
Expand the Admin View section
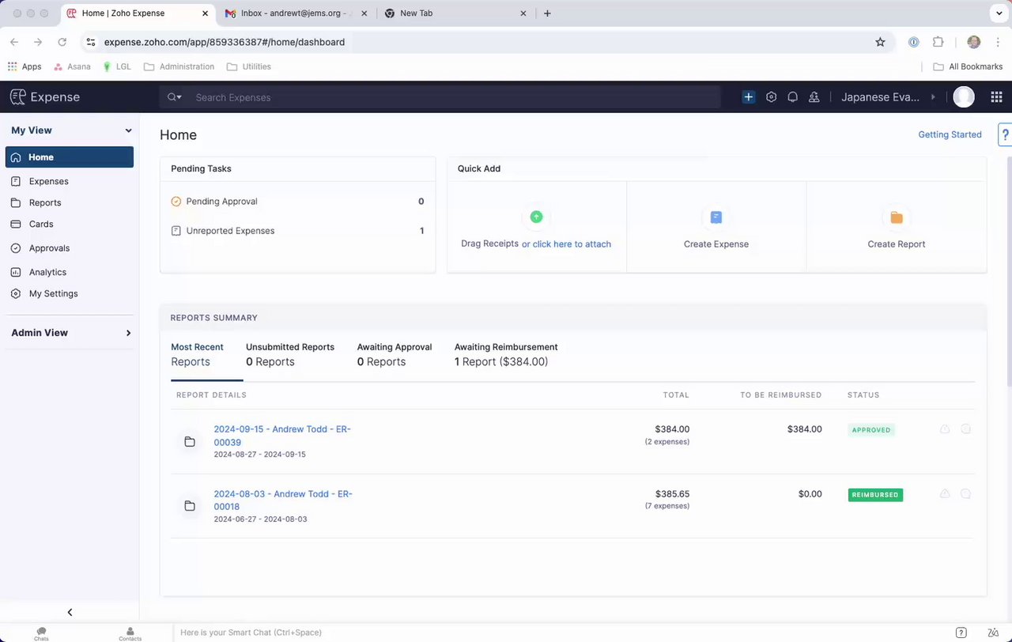click(128, 333)
